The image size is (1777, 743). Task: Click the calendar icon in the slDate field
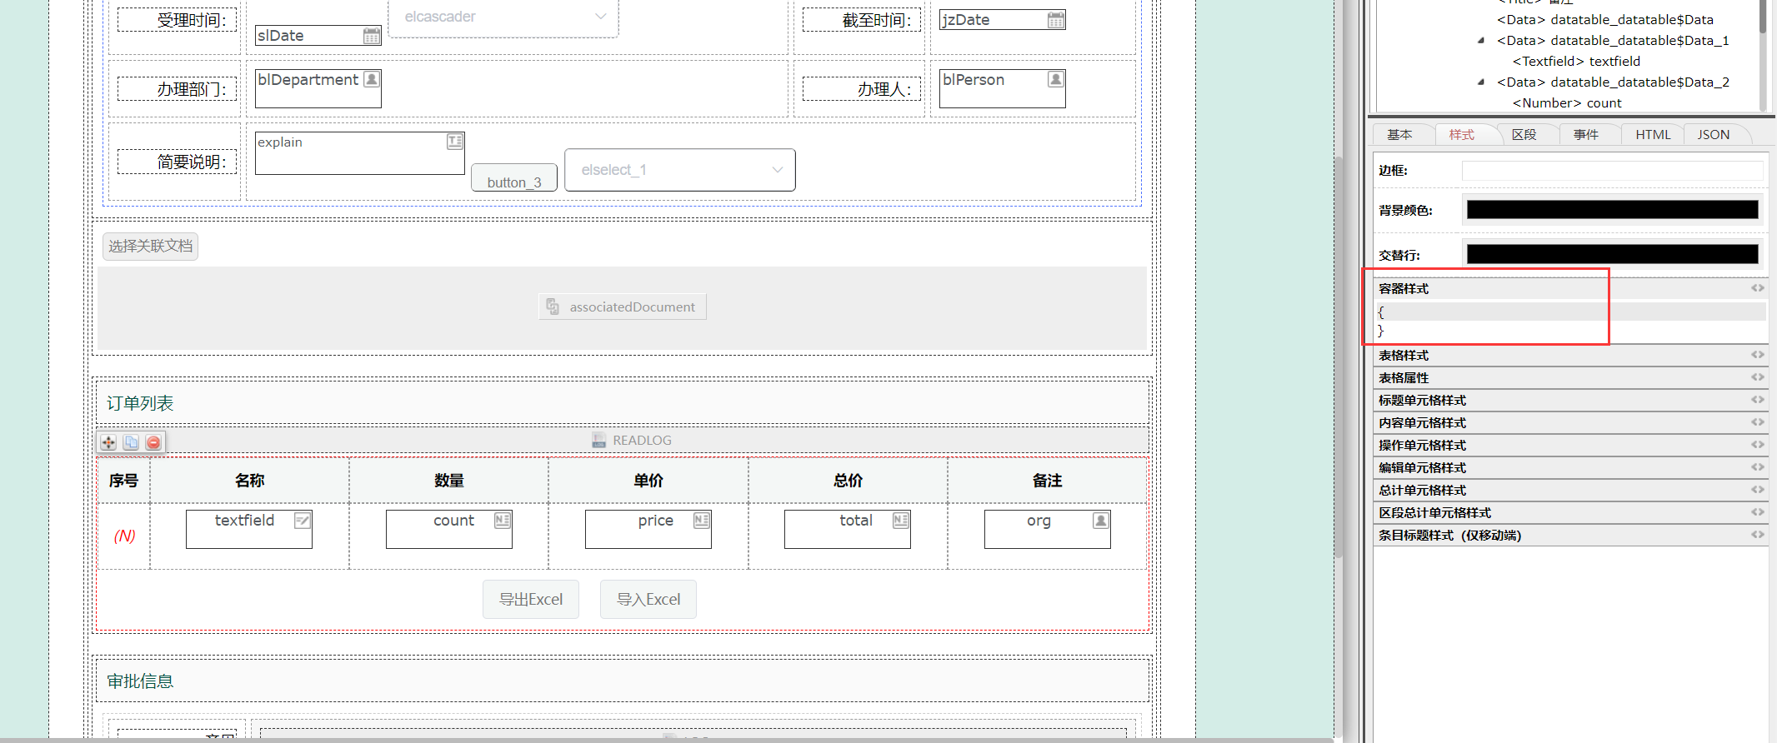point(372,36)
